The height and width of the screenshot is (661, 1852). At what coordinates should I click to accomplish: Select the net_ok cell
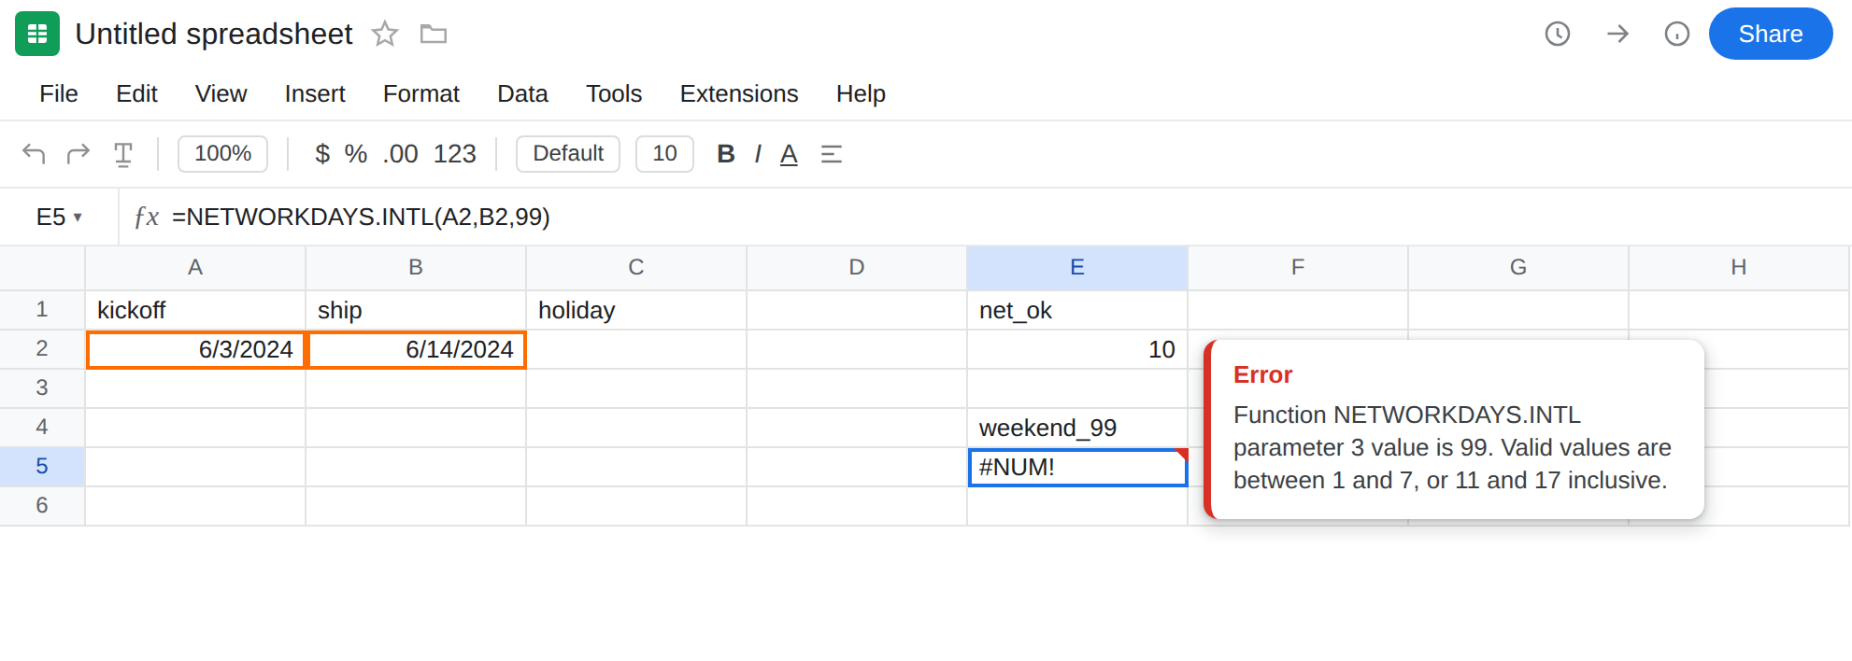click(x=1077, y=310)
